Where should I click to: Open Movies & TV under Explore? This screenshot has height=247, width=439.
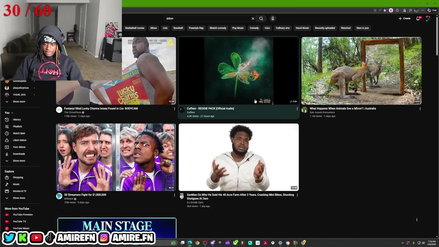pyautogui.click(x=20, y=191)
